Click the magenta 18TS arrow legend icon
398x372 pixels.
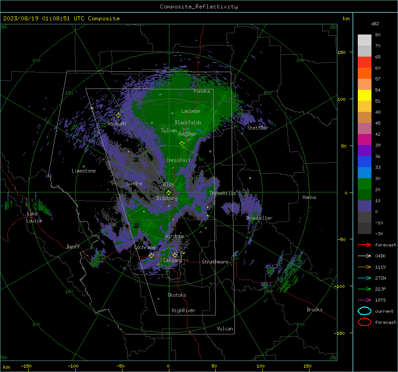tap(364, 300)
